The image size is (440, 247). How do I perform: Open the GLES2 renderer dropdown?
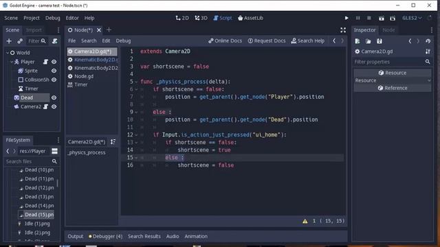(412, 18)
